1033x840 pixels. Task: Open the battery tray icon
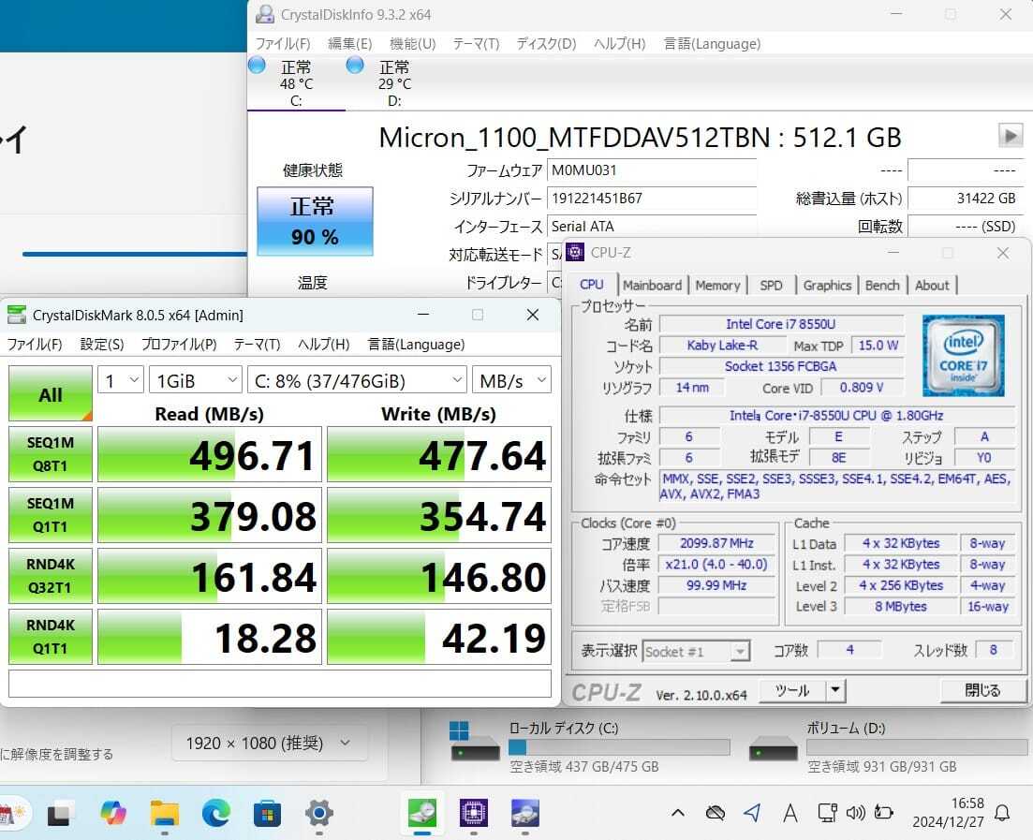click(x=883, y=812)
